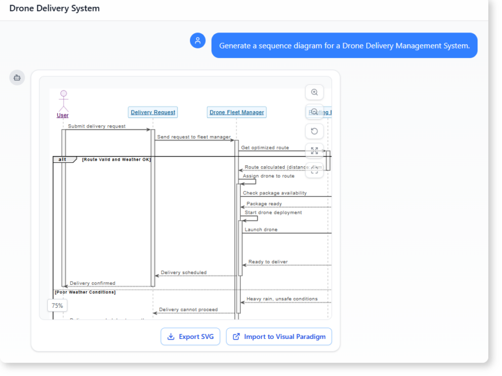Click the download icon inside Export SVG
502x376 pixels.
click(x=171, y=337)
